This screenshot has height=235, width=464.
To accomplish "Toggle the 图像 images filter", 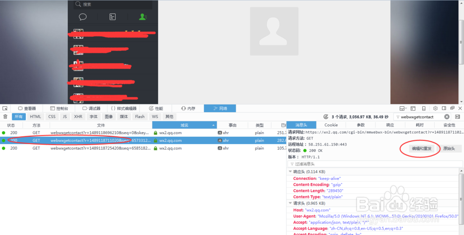I will click(109, 116).
